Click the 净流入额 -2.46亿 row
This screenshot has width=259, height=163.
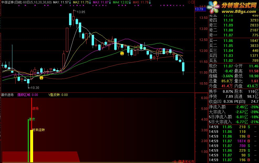click(x=234, y=107)
